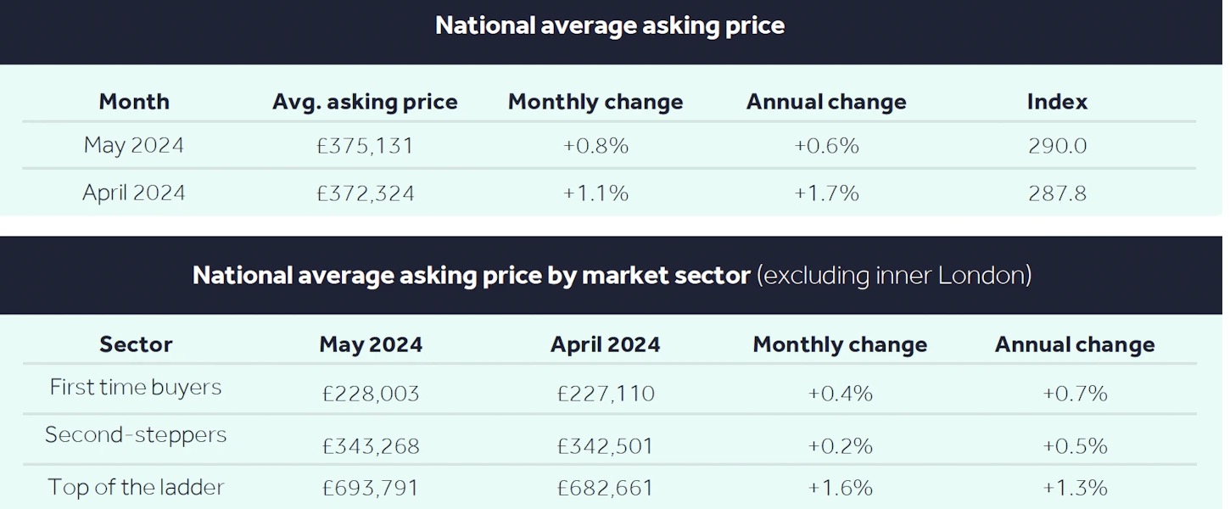Click the 287.8 index value
The image size is (1230, 509).
coord(1056,193)
